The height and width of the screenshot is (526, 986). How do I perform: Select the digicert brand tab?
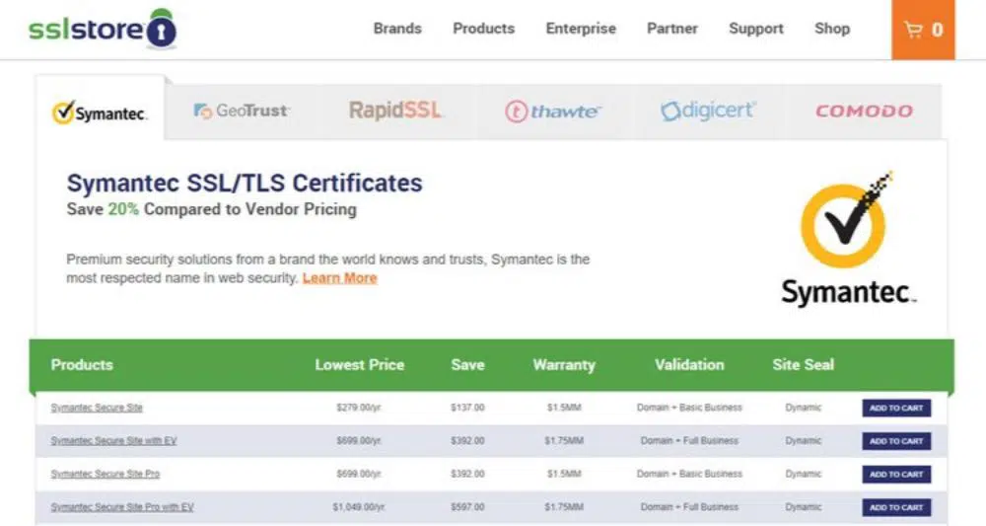pyautogui.click(x=708, y=111)
